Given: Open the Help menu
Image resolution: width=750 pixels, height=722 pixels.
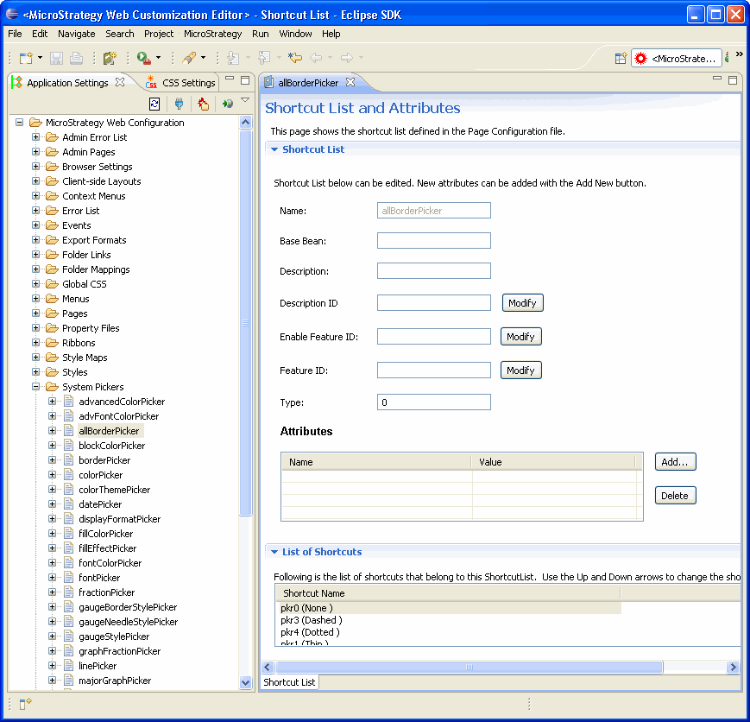Looking at the screenshot, I should (331, 34).
